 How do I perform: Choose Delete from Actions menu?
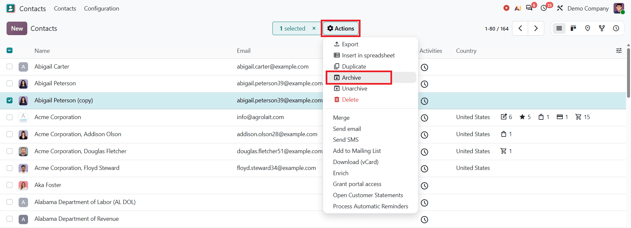[370, 100]
